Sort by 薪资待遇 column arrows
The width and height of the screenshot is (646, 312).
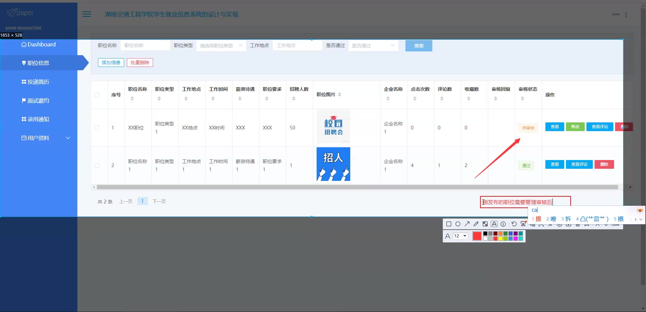240,99
